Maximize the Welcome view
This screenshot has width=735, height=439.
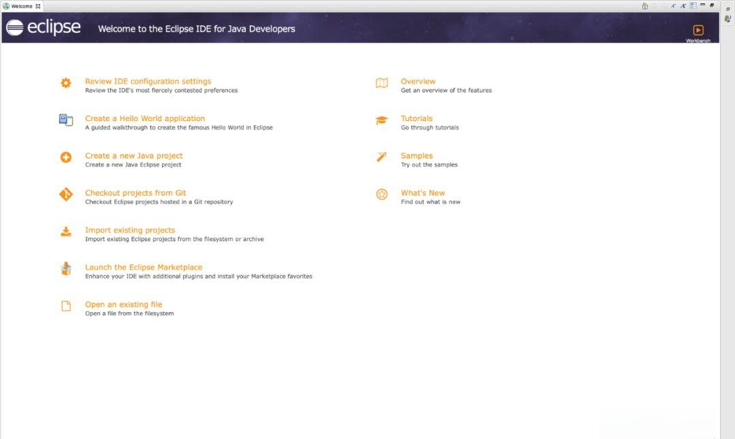(712, 5)
